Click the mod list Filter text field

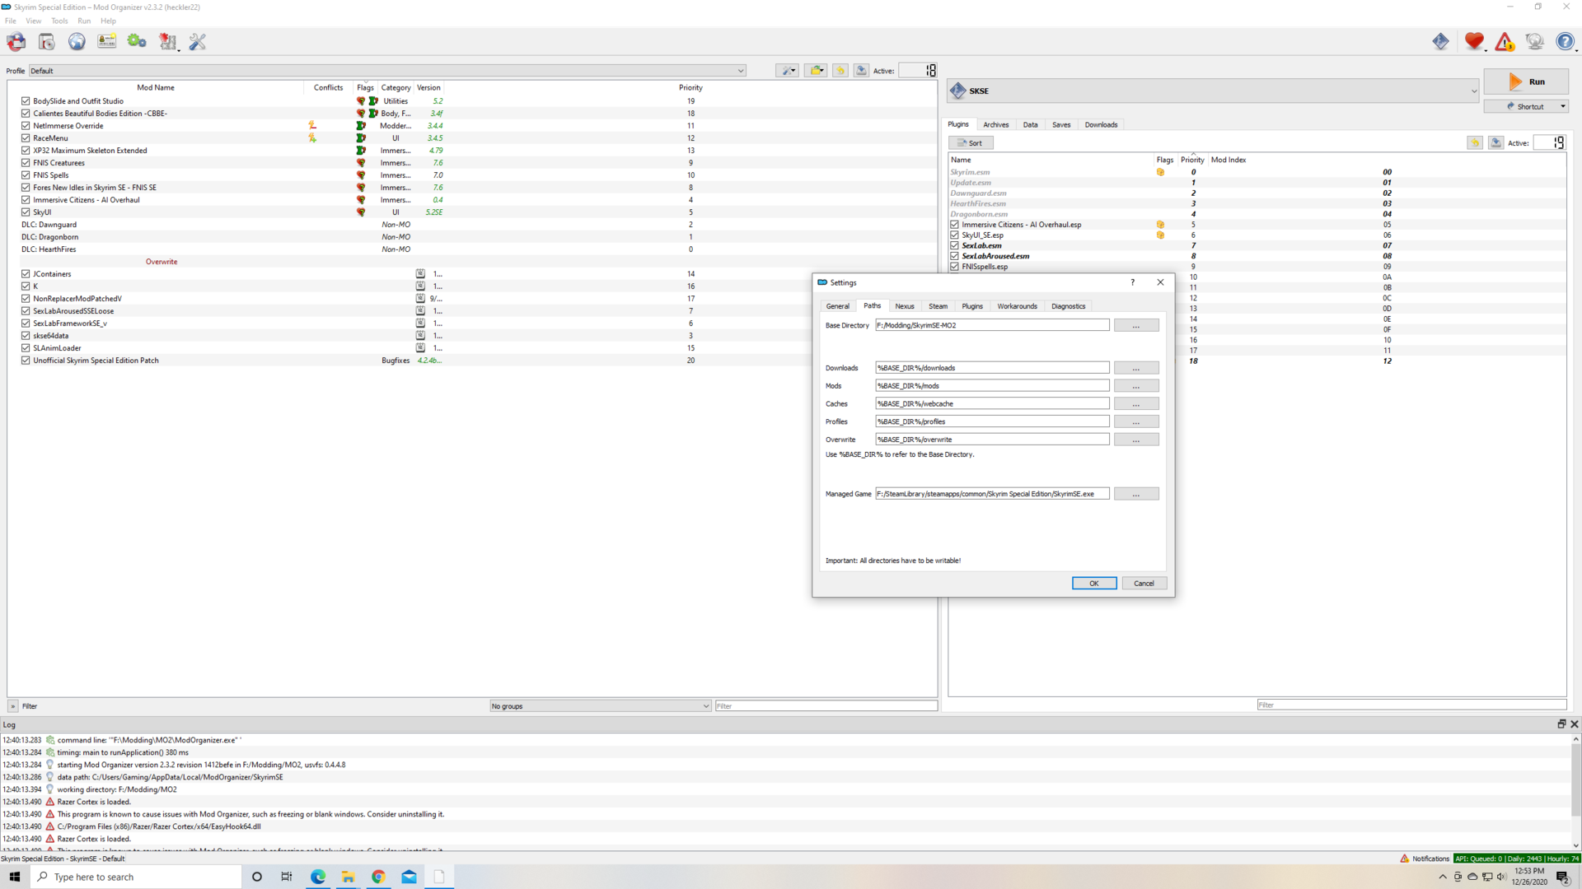coord(826,706)
